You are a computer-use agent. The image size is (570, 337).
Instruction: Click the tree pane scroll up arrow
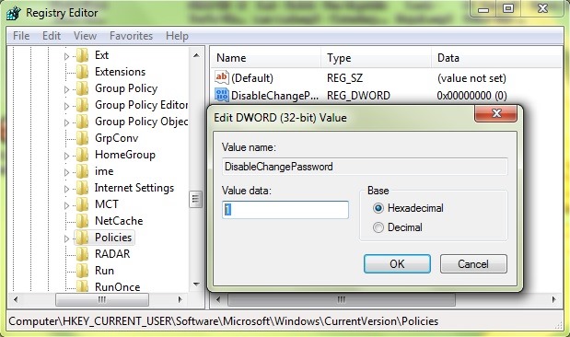pyautogui.click(x=196, y=55)
